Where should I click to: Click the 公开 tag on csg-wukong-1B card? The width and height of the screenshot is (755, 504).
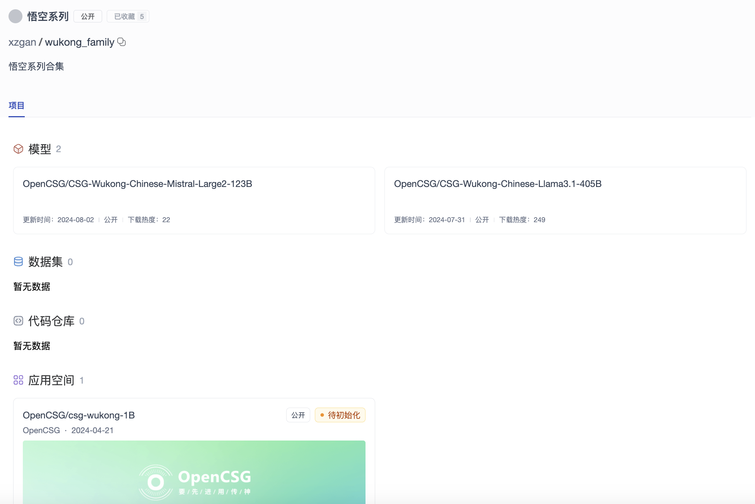(x=298, y=415)
